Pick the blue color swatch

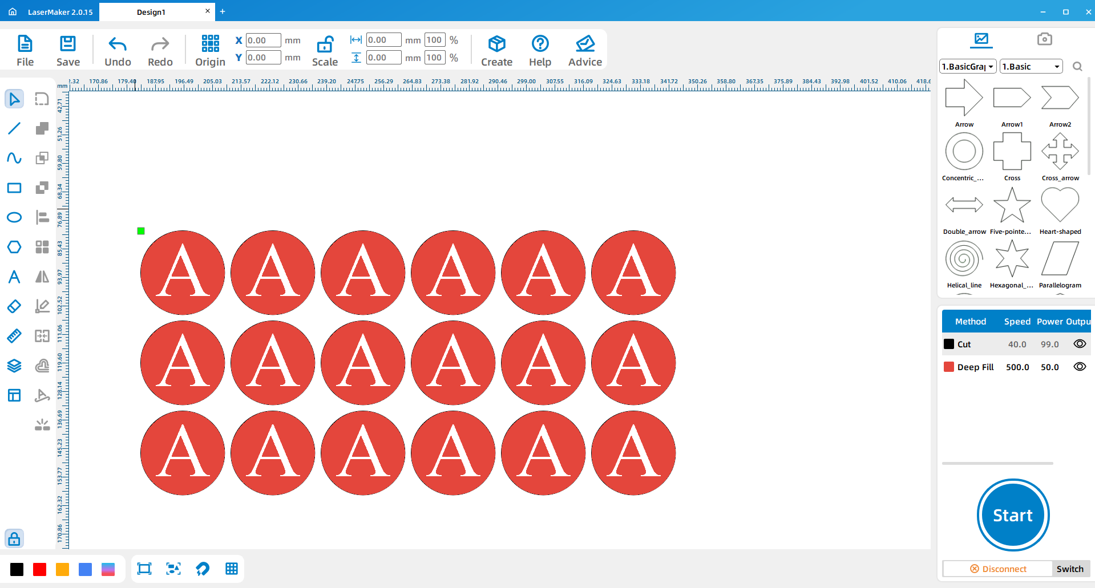86,569
